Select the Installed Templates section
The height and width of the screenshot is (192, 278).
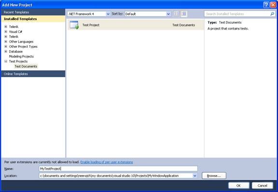[x=33, y=19]
